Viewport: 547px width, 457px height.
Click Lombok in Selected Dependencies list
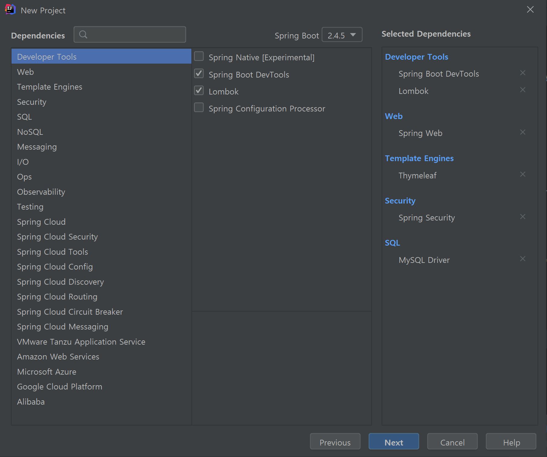pyautogui.click(x=413, y=91)
